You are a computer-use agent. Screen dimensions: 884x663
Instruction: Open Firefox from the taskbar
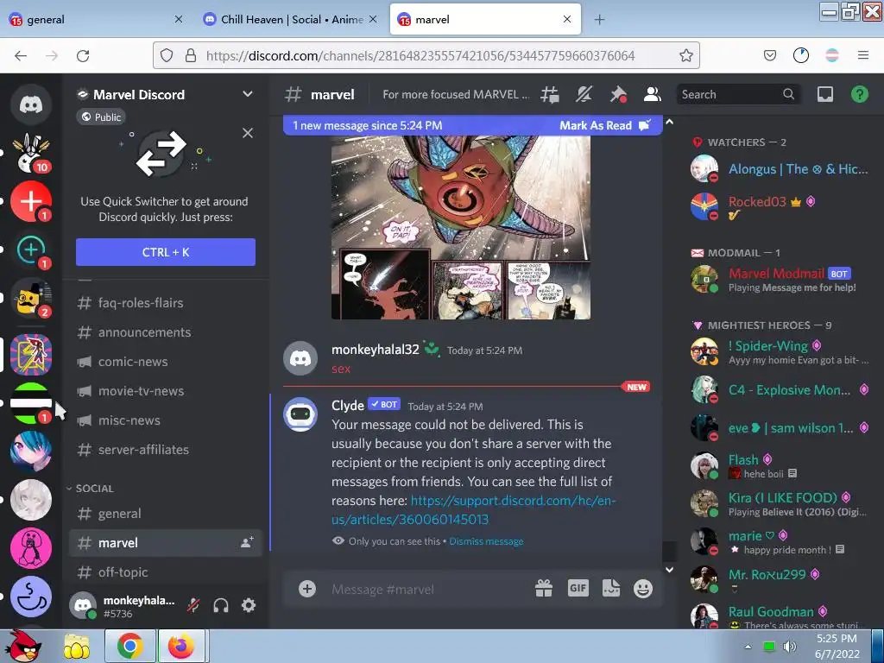point(180,646)
